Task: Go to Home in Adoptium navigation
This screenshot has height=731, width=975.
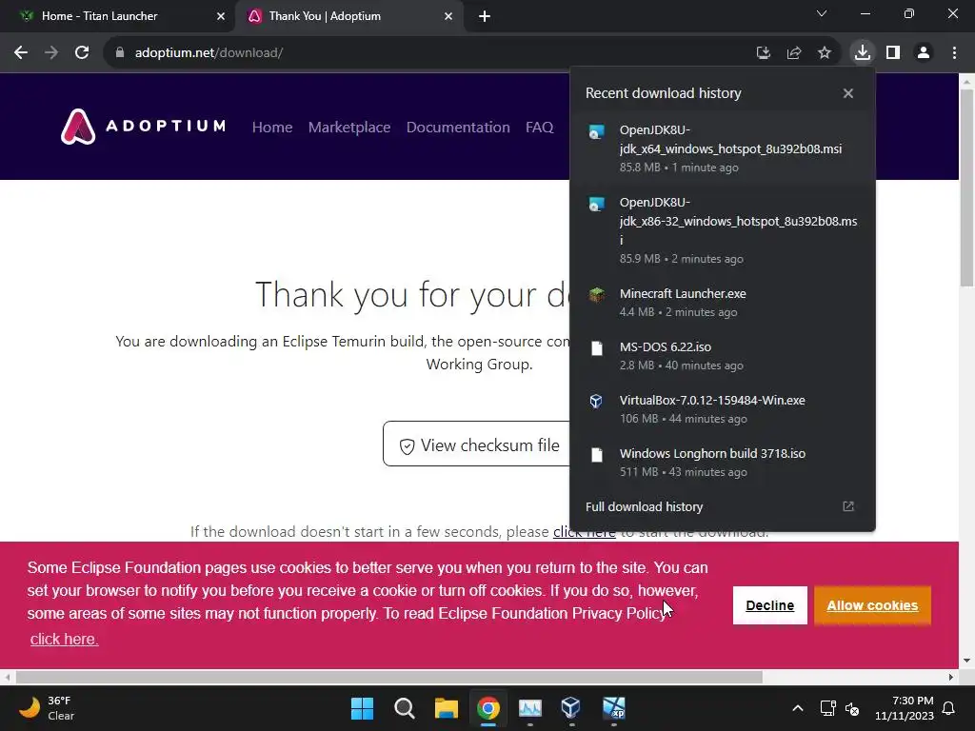Action: pos(272,127)
